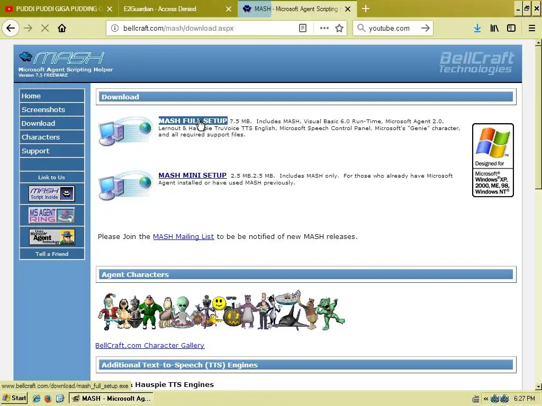
Task: Open Home in site sidebar
Action: (52, 96)
